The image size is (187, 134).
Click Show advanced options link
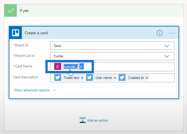pyautogui.click(x=32, y=90)
